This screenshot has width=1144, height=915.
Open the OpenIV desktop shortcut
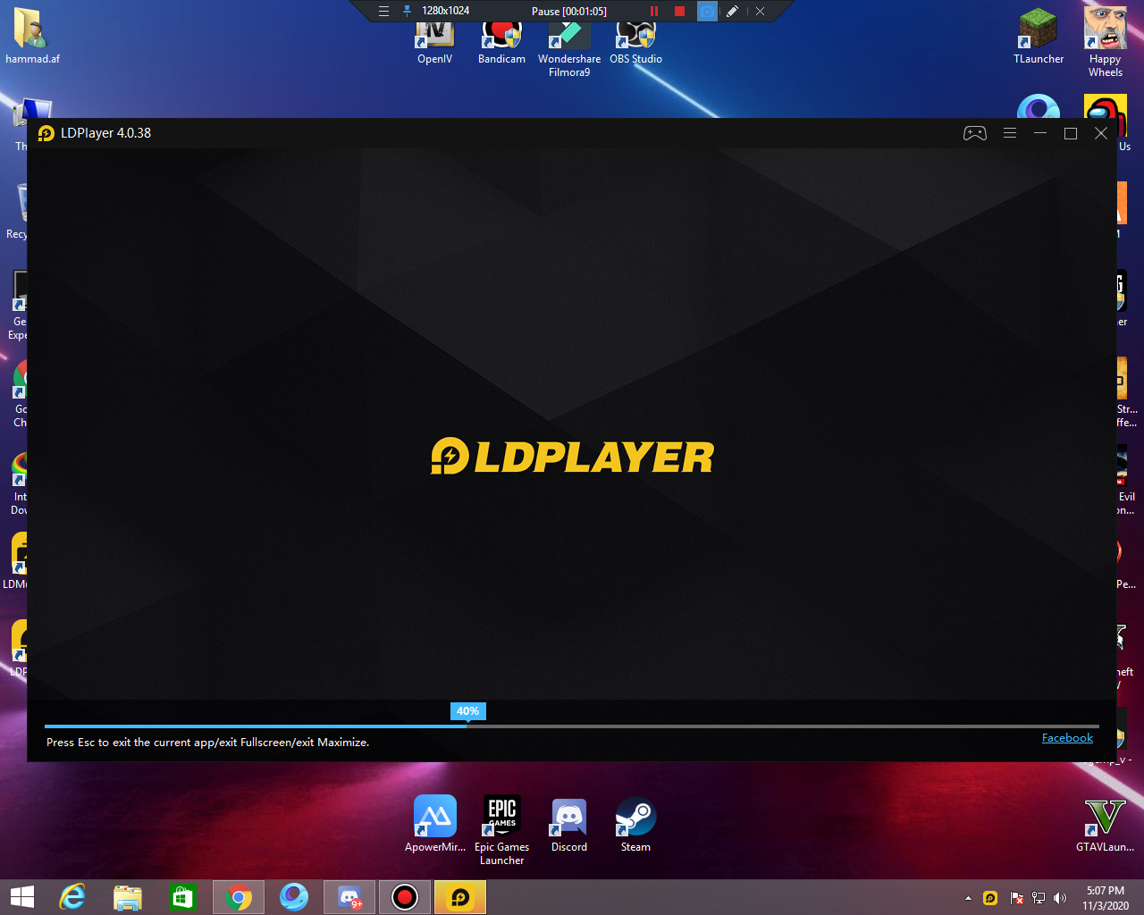[435, 42]
